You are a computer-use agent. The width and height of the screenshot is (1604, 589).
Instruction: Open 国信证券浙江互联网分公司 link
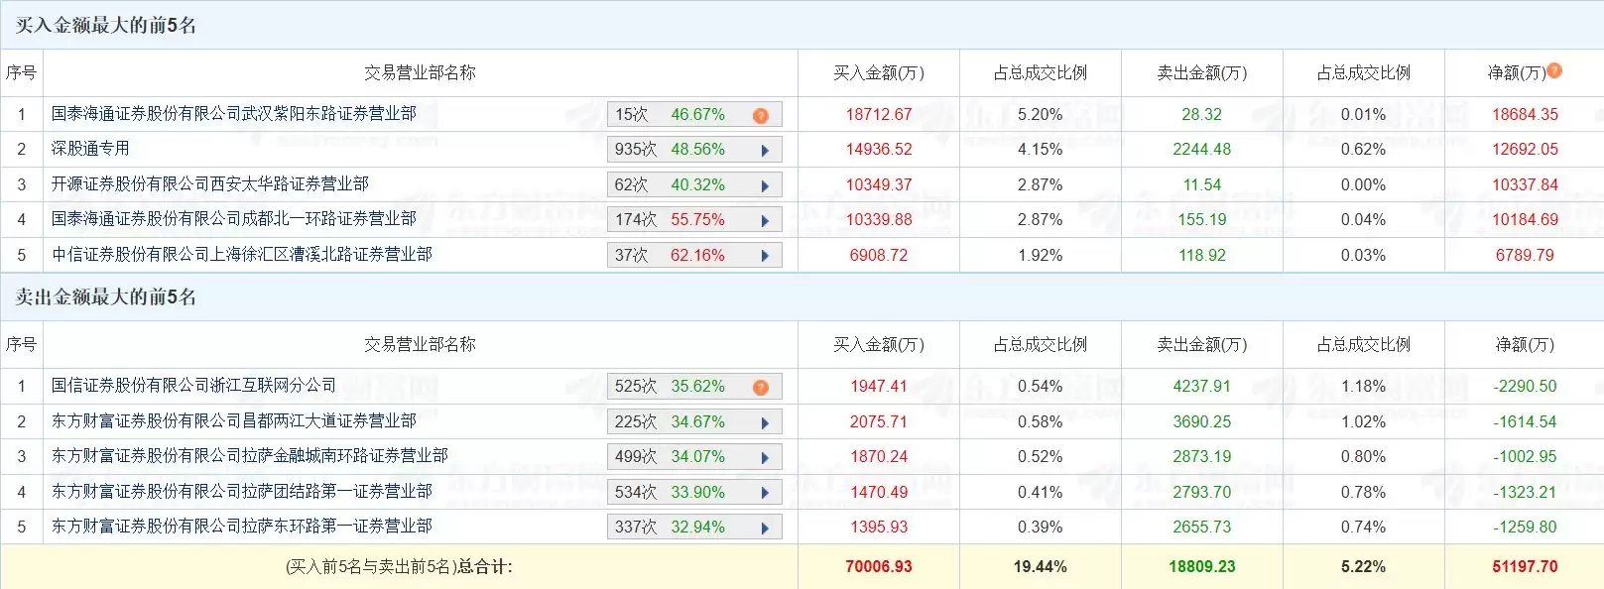[193, 386]
